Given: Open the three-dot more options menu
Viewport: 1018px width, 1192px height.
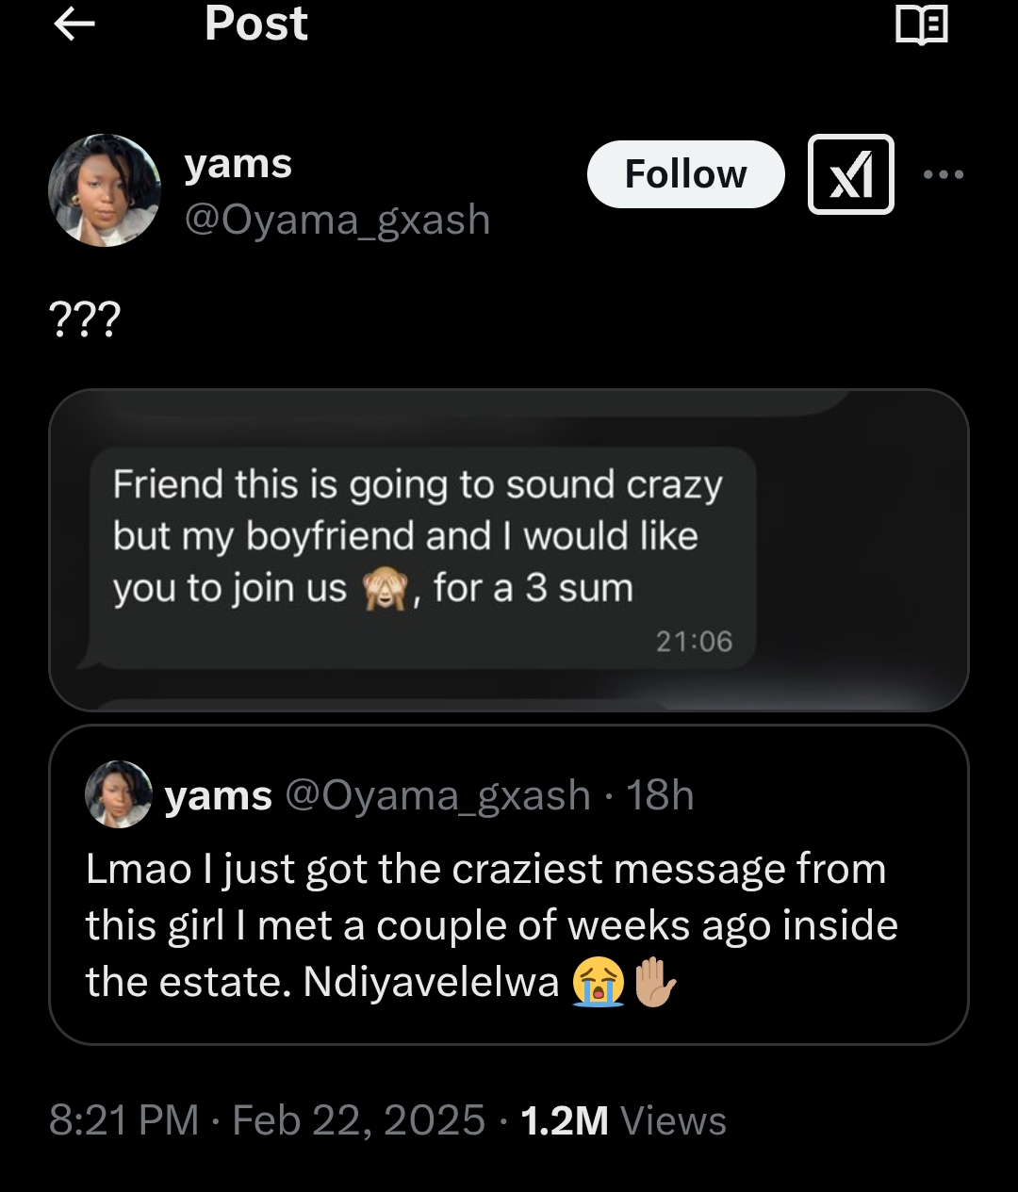Looking at the screenshot, I should pyautogui.click(x=944, y=174).
